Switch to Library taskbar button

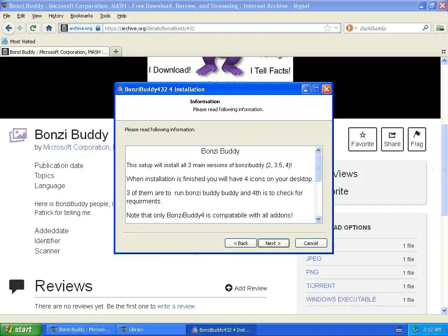tap(151, 330)
